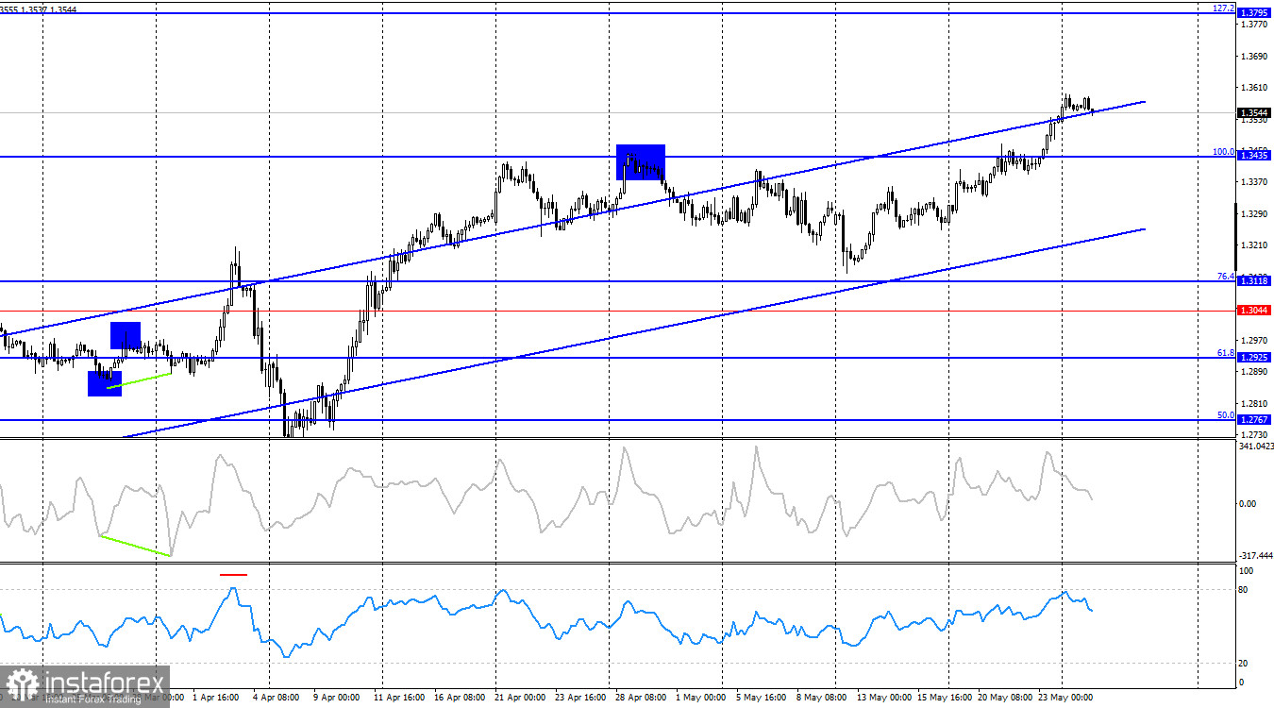This screenshot has height=708, width=1274.
Task: Select the 61.8 Fibonacci level label
Action: (x=1225, y=352)
